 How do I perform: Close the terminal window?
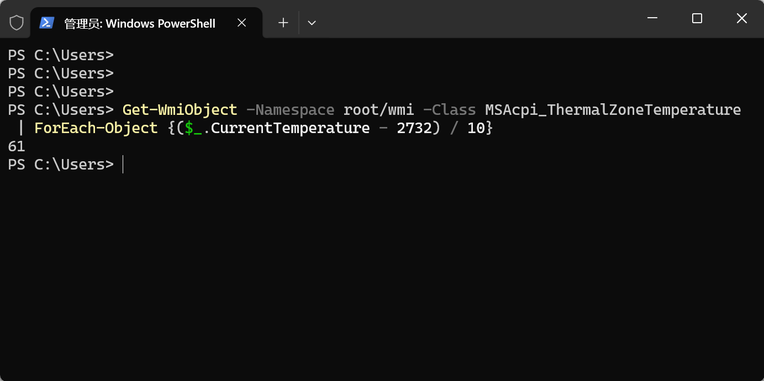741,18
